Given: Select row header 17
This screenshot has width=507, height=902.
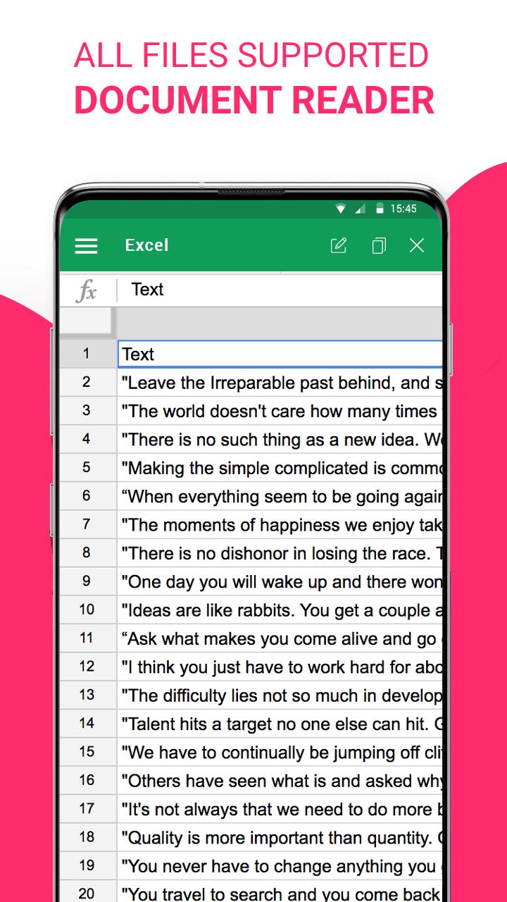Looking at the screenshot, I should [x=87, y=809].
